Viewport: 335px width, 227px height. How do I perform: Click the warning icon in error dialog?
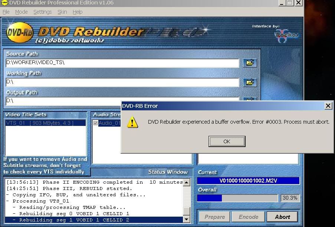[132, 122]
